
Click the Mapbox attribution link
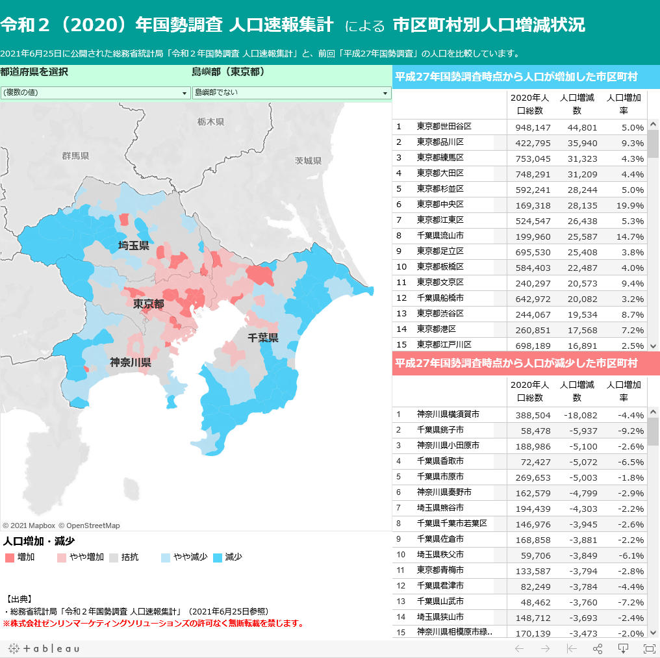click(x=31, y=525)
